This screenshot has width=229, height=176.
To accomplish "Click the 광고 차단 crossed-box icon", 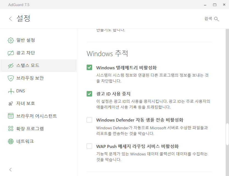I will pos(11,53).
